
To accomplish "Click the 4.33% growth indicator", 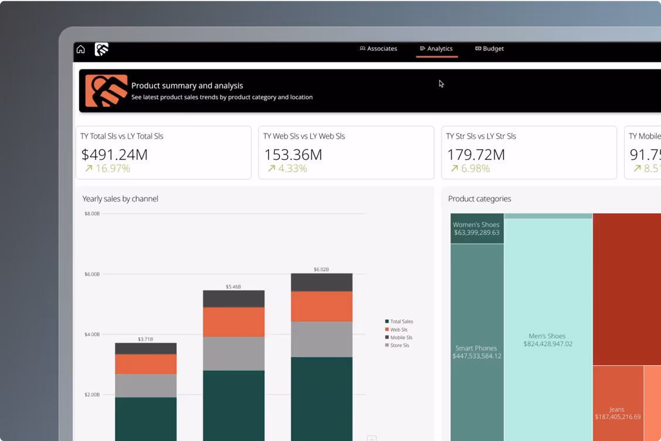I will pyautogui.click(x=288, y=169).
